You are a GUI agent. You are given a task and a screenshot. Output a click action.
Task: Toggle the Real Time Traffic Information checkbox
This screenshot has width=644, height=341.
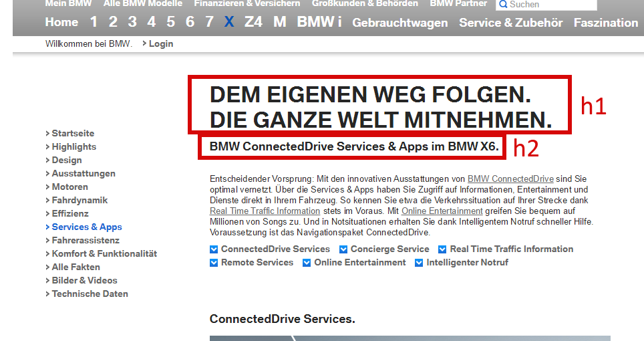click(x=442, y=249)
